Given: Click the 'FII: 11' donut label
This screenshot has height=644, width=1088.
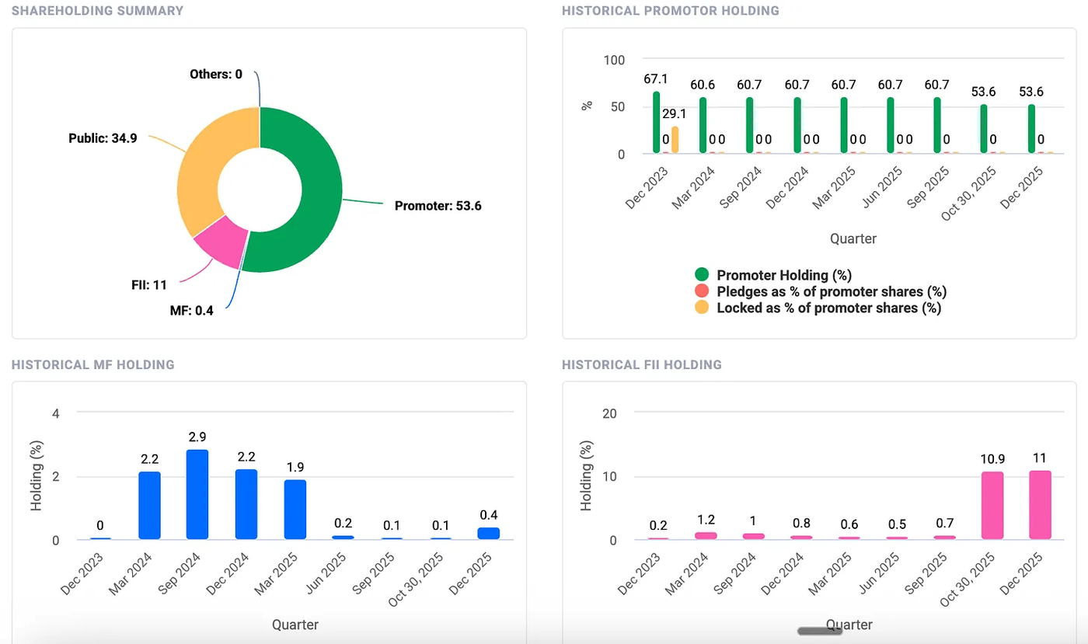Looking at the screenshot, I should (x=149, y=284).
